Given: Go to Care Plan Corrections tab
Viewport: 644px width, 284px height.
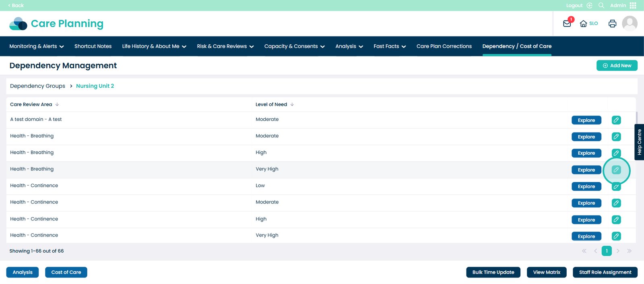Looking at the screenshot, I should click(444, 46).
